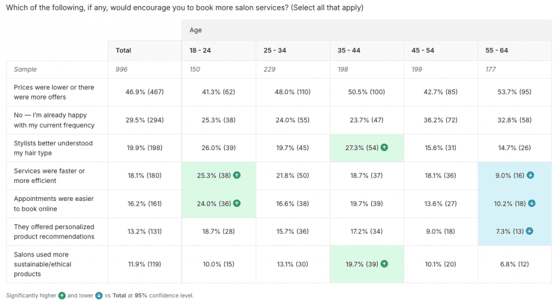The width and height of the screenshot is (560, 303).
Task: Click the down arrow next to 10.2% (18)
Action: (532, 204)
